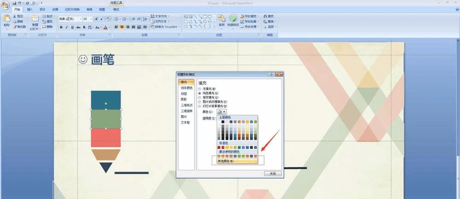Click the Arrange (排列) icon
The image size is (460, 199).
221,18
